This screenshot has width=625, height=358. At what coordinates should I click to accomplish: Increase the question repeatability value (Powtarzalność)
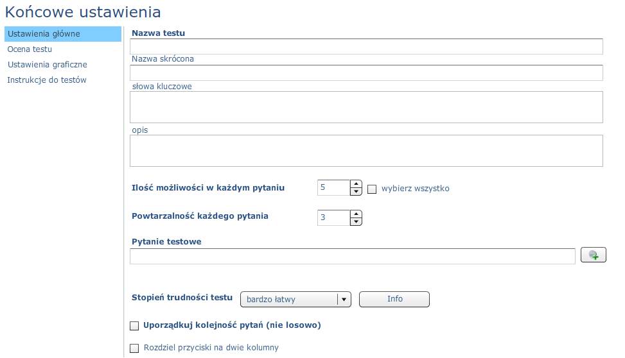point(356,214)
